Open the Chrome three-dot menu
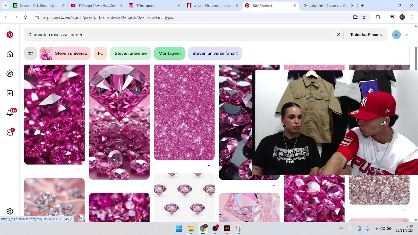418x235 pixels. [412, 17]
